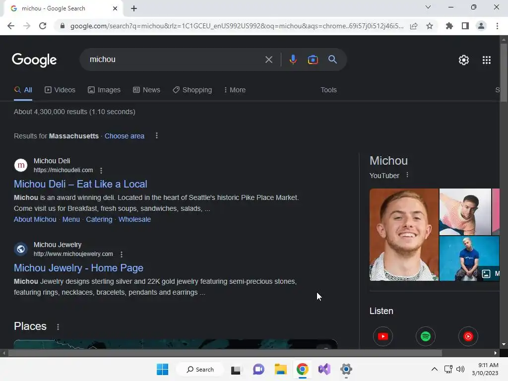Open File Explorer from the taskbar
The width and height of the screenshot is (508, 381).
click(281, 369)
